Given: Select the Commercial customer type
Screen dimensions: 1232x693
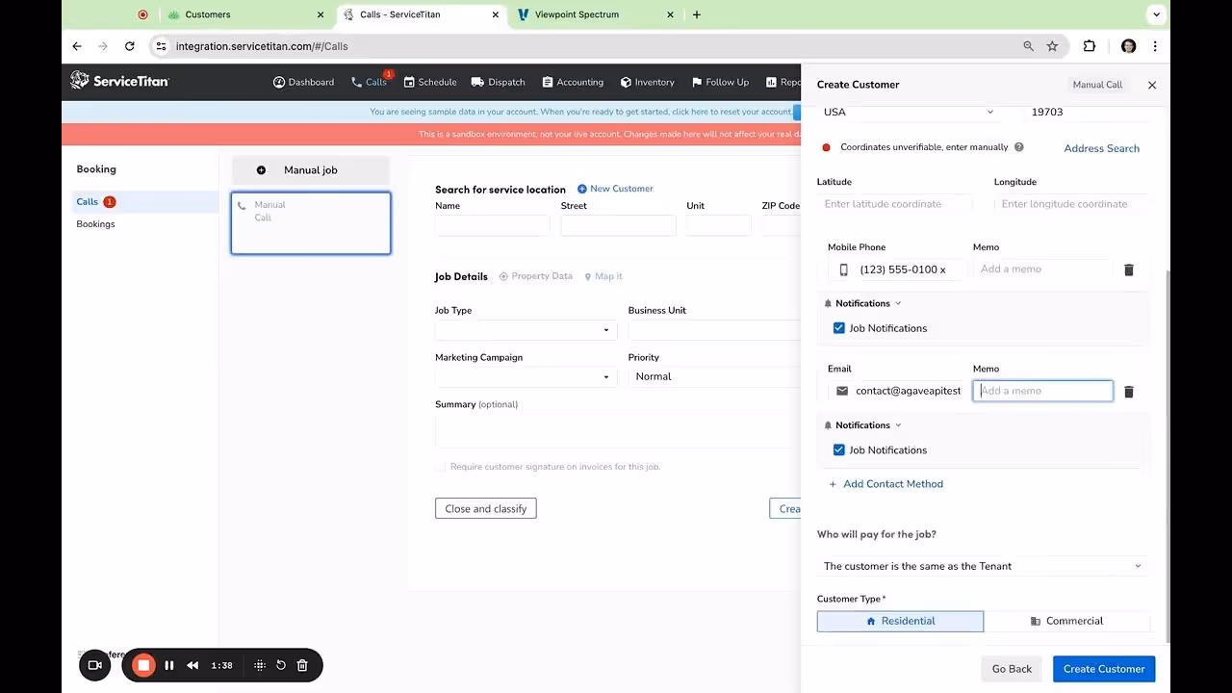Looking at the screenshot, I should pyautogui.click(x=1066, y=621).
